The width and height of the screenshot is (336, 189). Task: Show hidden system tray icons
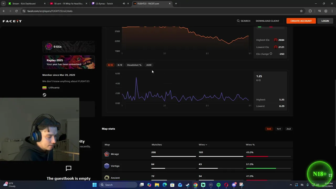click(291, 185)
